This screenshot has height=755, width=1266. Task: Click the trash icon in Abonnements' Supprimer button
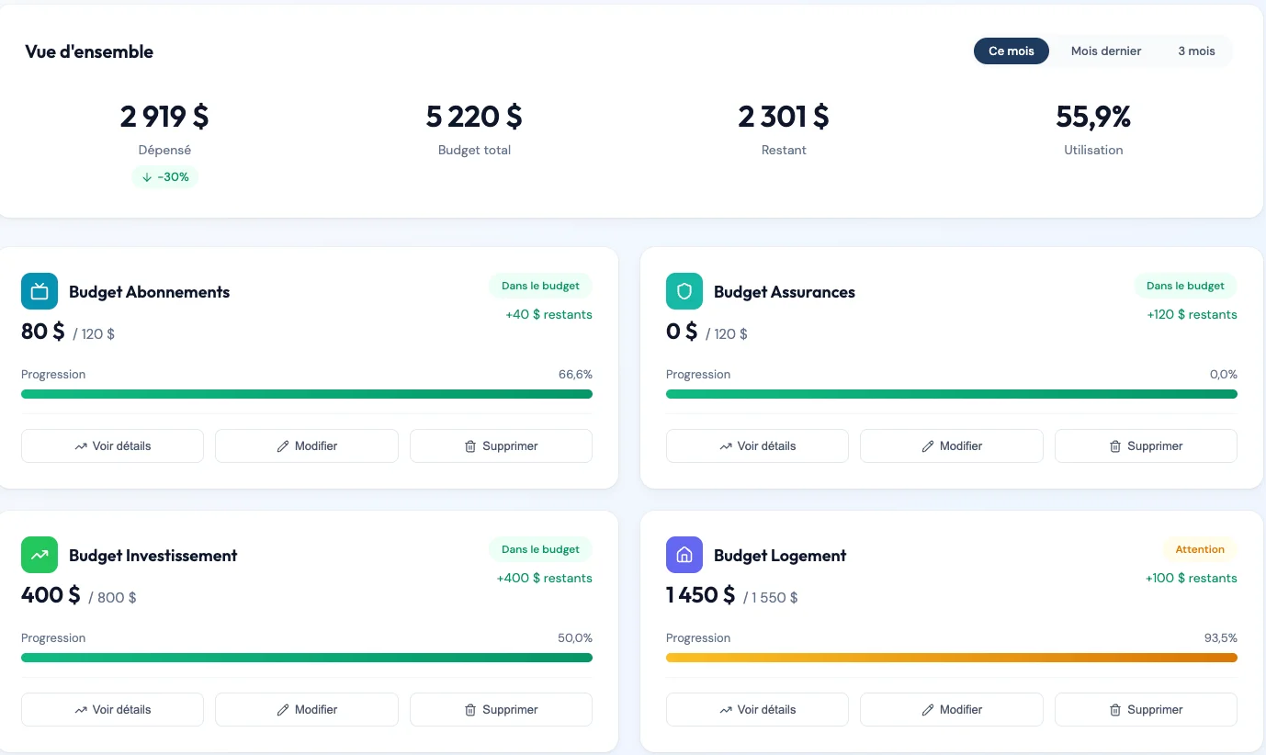tap(469, 445)
